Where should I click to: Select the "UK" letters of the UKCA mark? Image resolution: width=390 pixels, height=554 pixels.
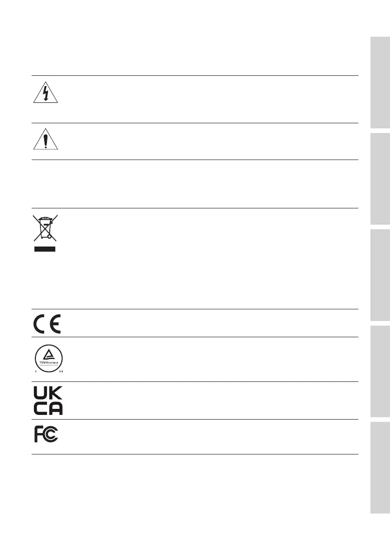tap(48, 393)
